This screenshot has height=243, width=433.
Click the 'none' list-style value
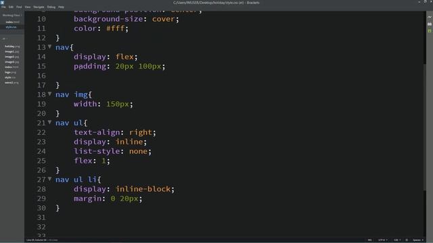point(138,151)
